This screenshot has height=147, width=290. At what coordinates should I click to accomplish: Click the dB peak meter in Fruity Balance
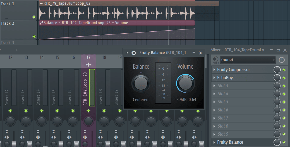[x=163, y=83]
